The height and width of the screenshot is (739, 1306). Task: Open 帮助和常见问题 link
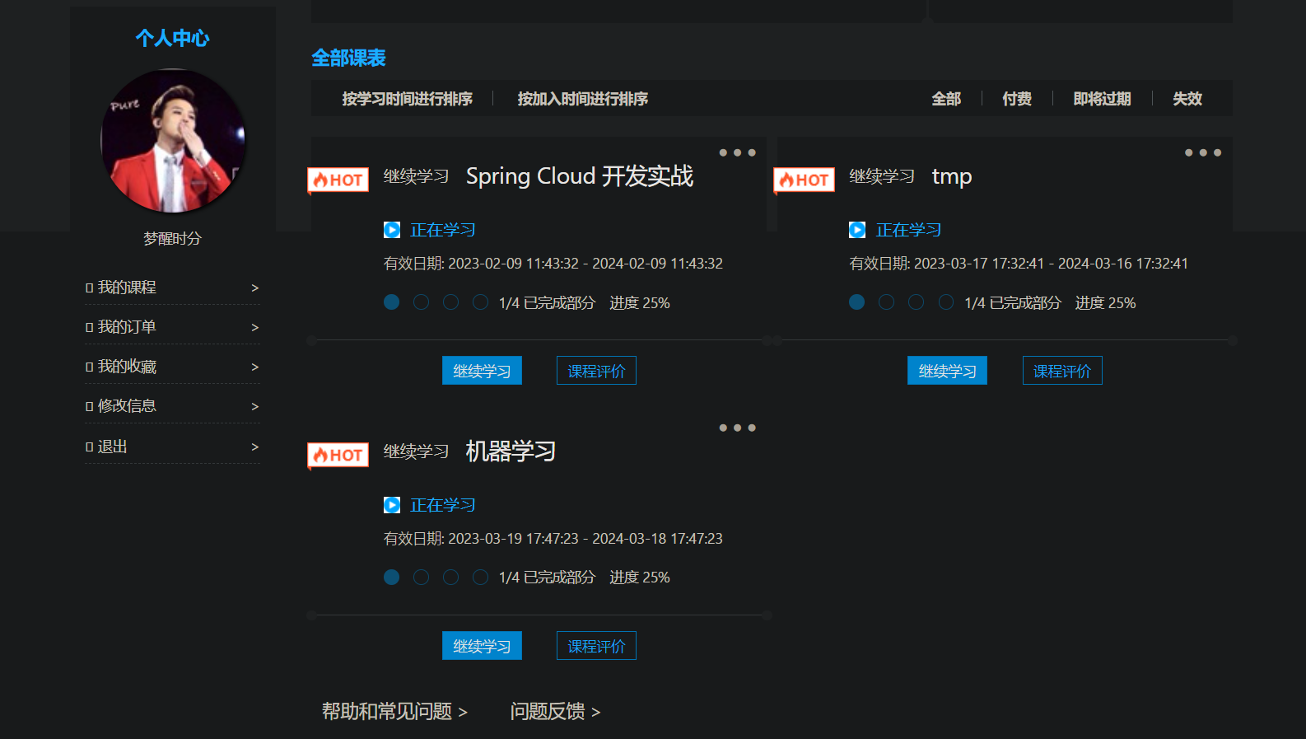click(x=394, y=711)
